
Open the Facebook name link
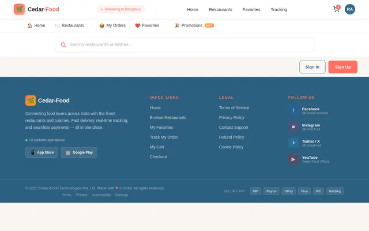click(x=311, y=109)
